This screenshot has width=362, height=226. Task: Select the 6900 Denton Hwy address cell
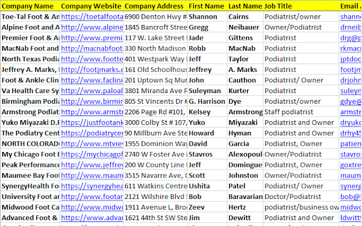(x=155, y=16)
